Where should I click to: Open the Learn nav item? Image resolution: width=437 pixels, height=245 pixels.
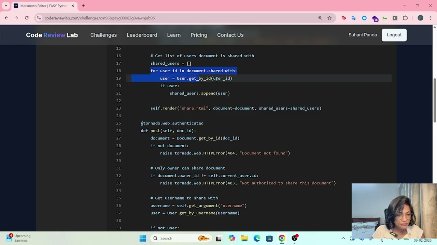pyautogui.click(x=174, y=35)
